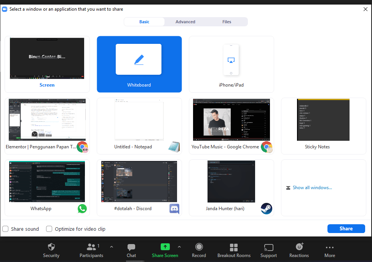Expand the Share Screen options chevron
This screenshot has width=372, height=262.
pos(179,246)
